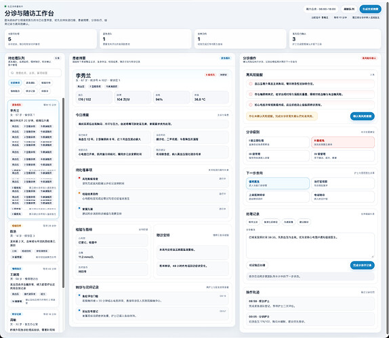Click the 08:58 entry in 操作轨迹
Viewport: 389px width, 338px height.
[x=310, y=304]
